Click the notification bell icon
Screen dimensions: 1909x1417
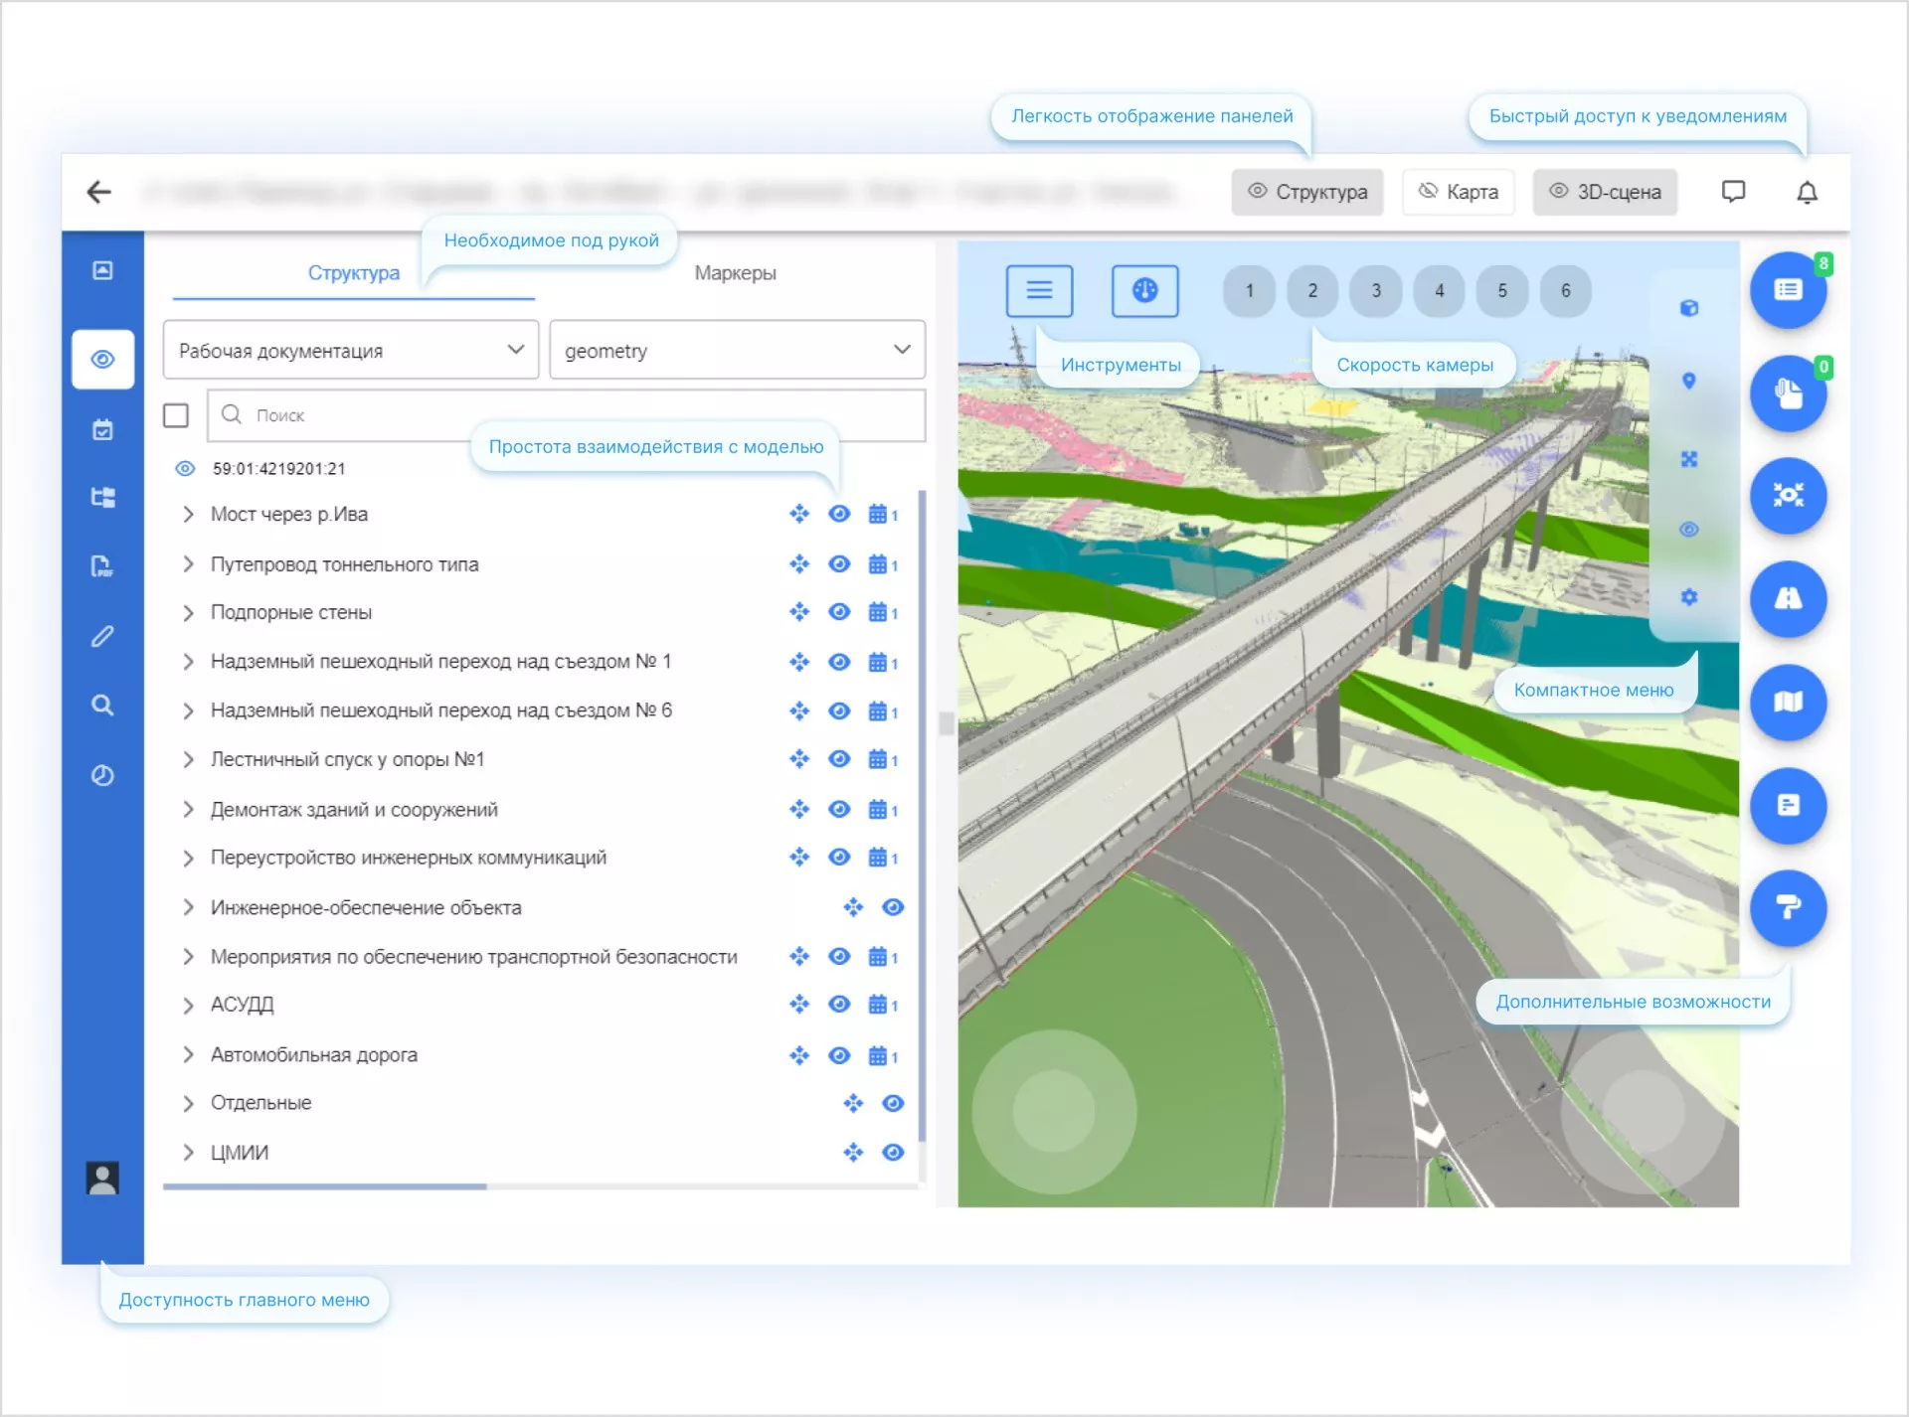1807,192
